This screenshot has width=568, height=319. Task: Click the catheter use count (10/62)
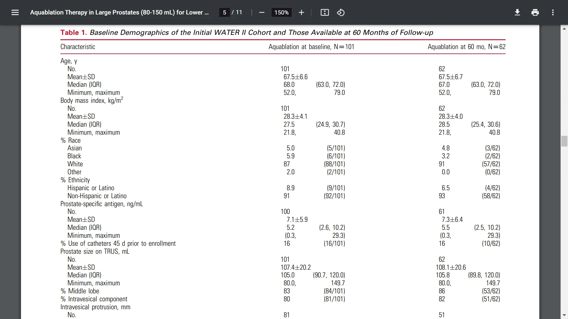[x=491, y=244]
